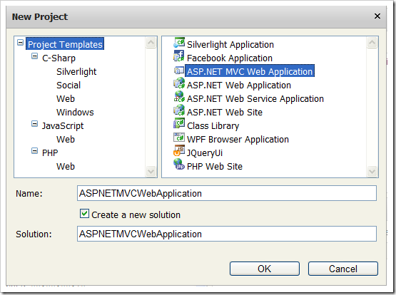The width and height of the screenshot is (396, 295).
Task: Click the Facebook Application template icon
Action: tap(179, 56)
